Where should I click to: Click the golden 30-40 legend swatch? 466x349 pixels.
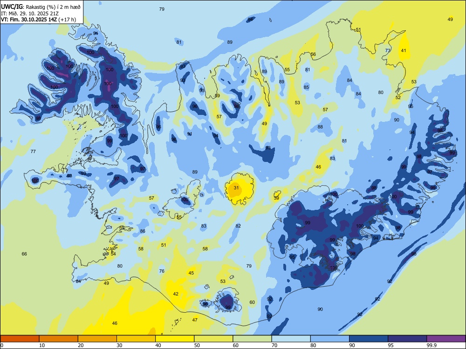[136, 339]
